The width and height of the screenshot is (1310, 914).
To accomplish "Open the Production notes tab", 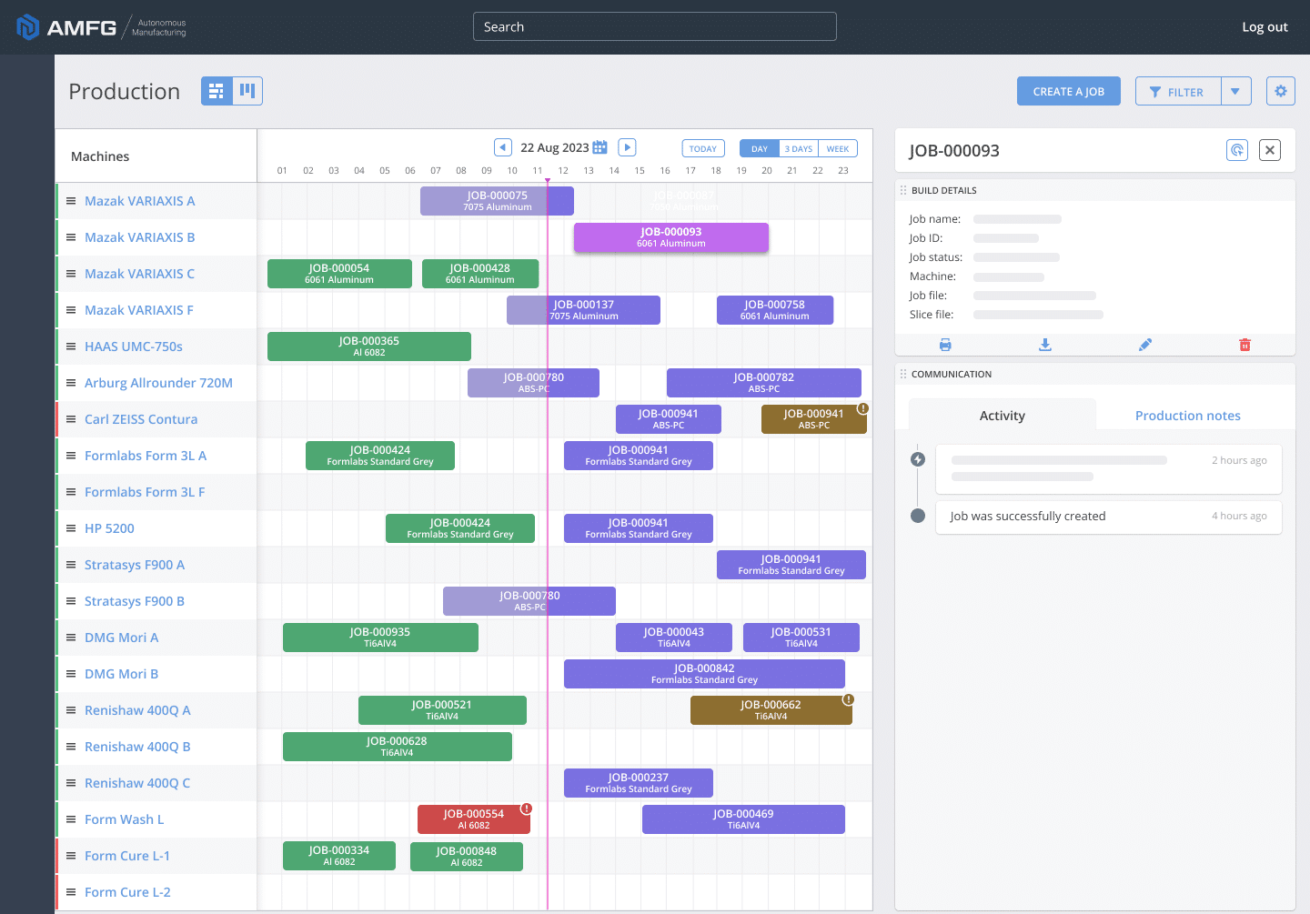I will (1188, 416).
